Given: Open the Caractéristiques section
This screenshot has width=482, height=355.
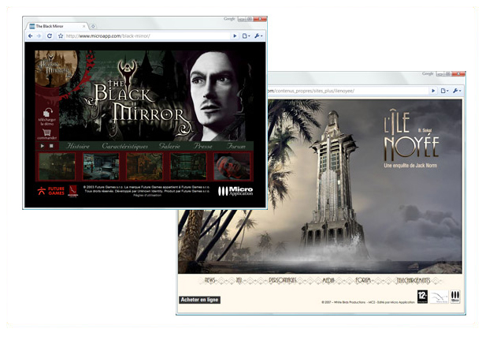Looking at the screenshot, I should 124,146.
